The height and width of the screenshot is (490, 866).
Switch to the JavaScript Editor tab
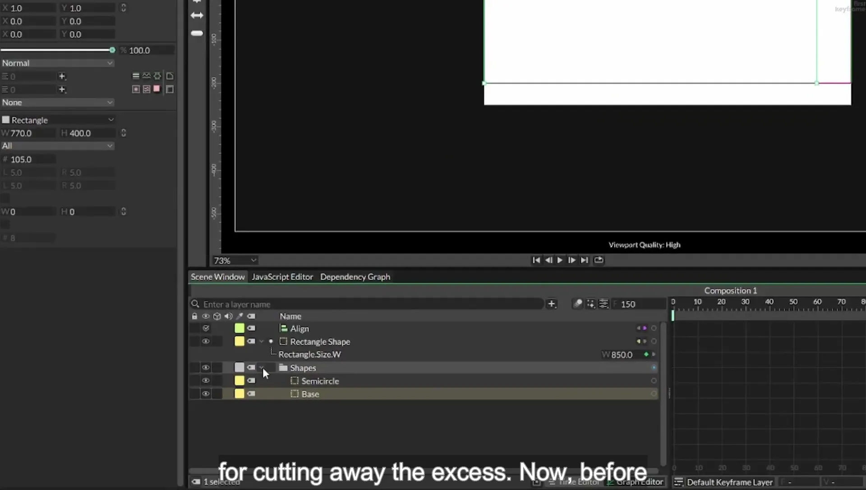pyautogui.click(x=282, y=277)
